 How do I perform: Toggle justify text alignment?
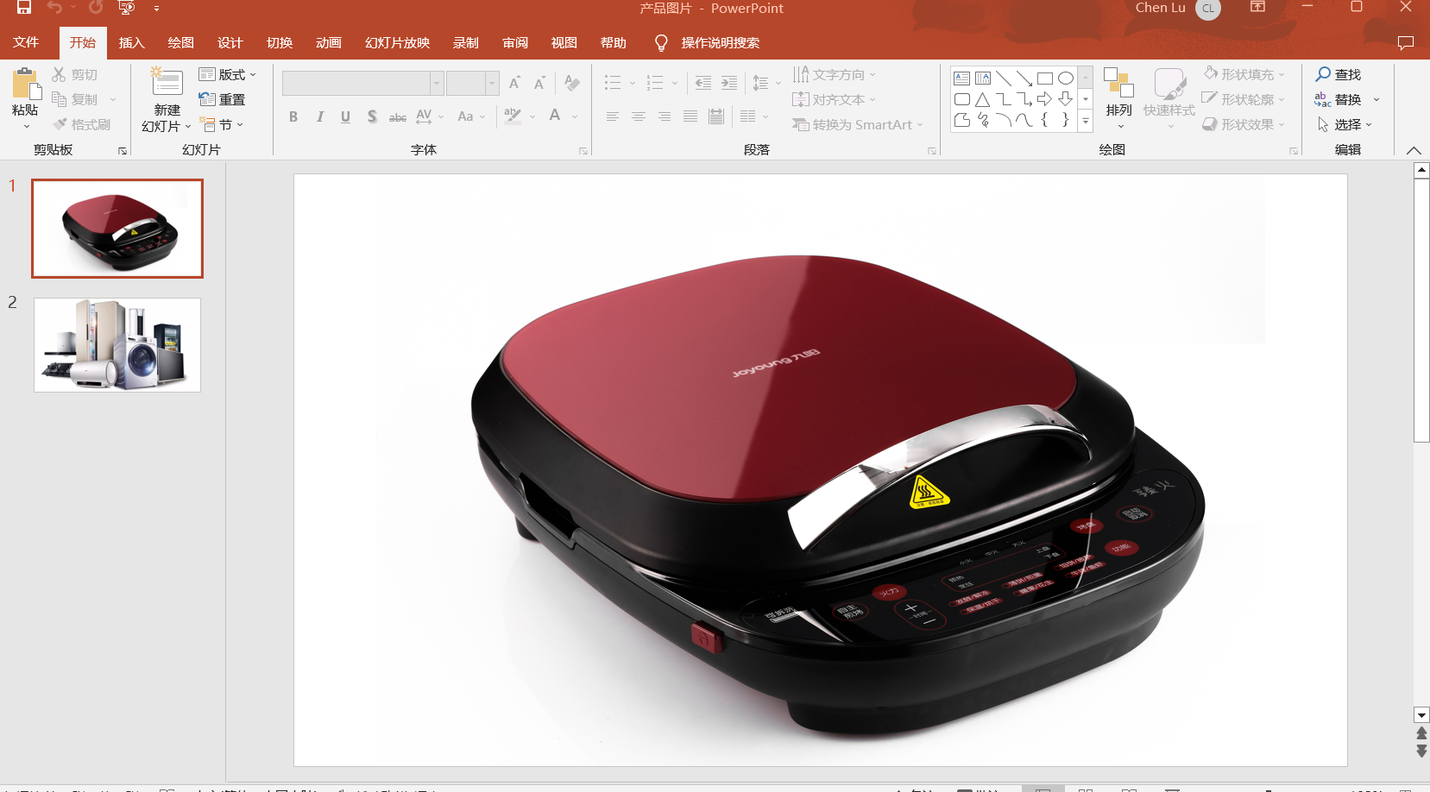690,116
